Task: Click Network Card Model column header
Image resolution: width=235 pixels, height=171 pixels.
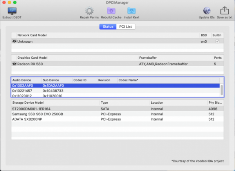Action: pos(32,35)
